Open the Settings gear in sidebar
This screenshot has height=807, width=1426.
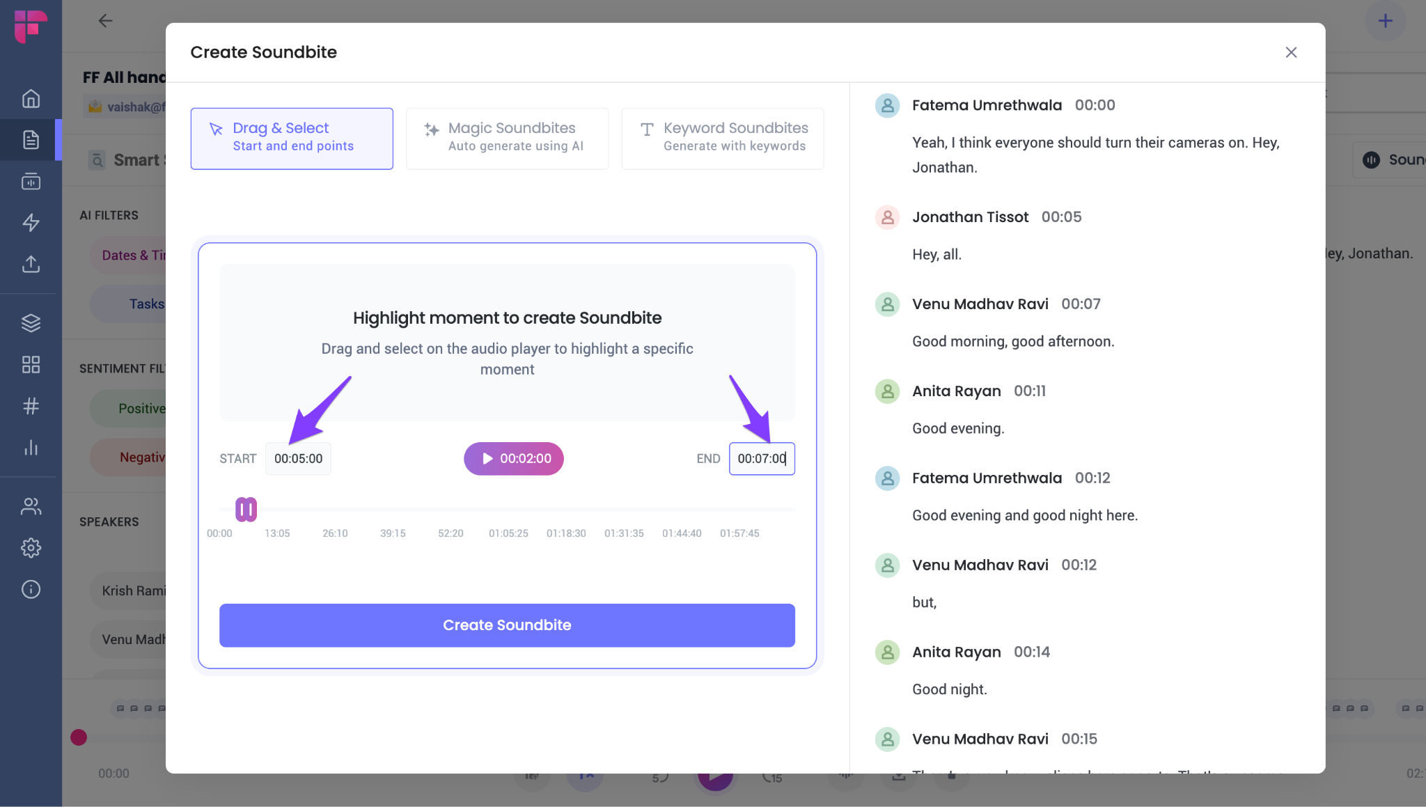pos(31,548)
